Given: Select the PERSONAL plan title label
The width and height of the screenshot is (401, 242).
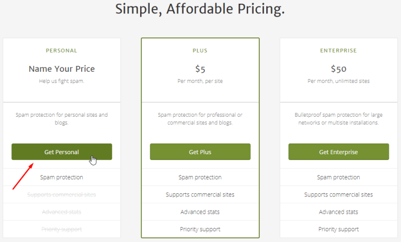Looking at the screenshot, I should tap(61, 51).
